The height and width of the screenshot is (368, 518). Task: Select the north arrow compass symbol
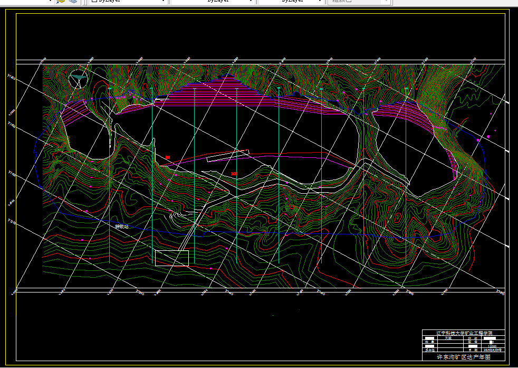(78, 79)
